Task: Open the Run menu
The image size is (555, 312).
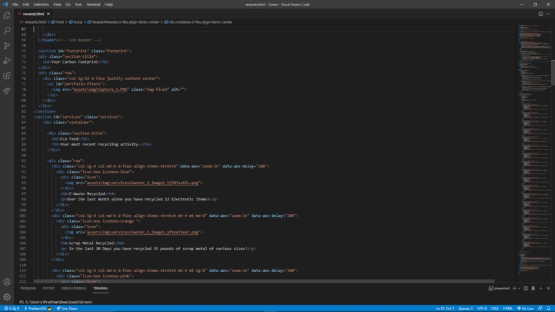Action: [78, 5]
